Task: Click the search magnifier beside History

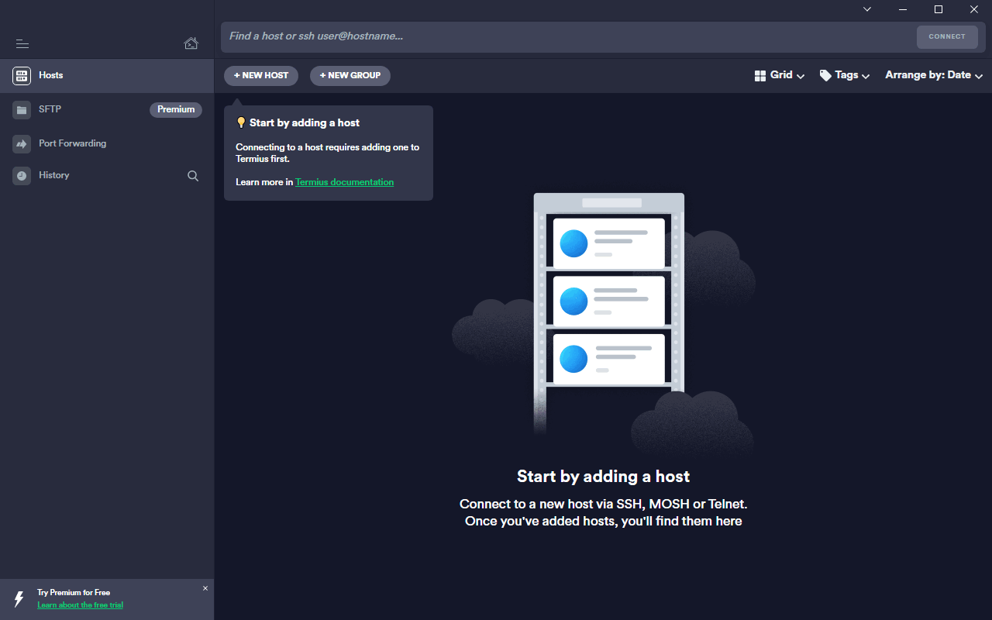Action: 193,176
